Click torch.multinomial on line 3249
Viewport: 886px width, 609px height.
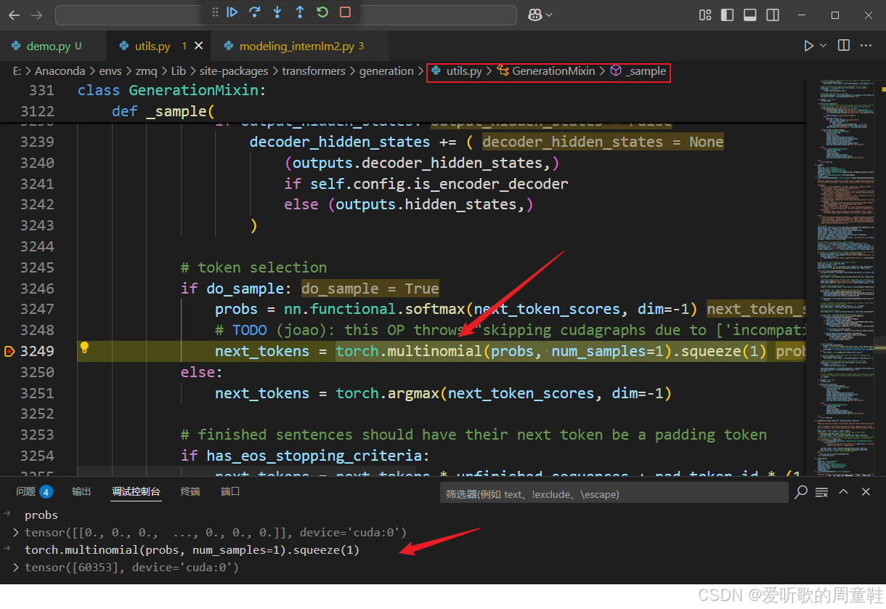(409, 351)
